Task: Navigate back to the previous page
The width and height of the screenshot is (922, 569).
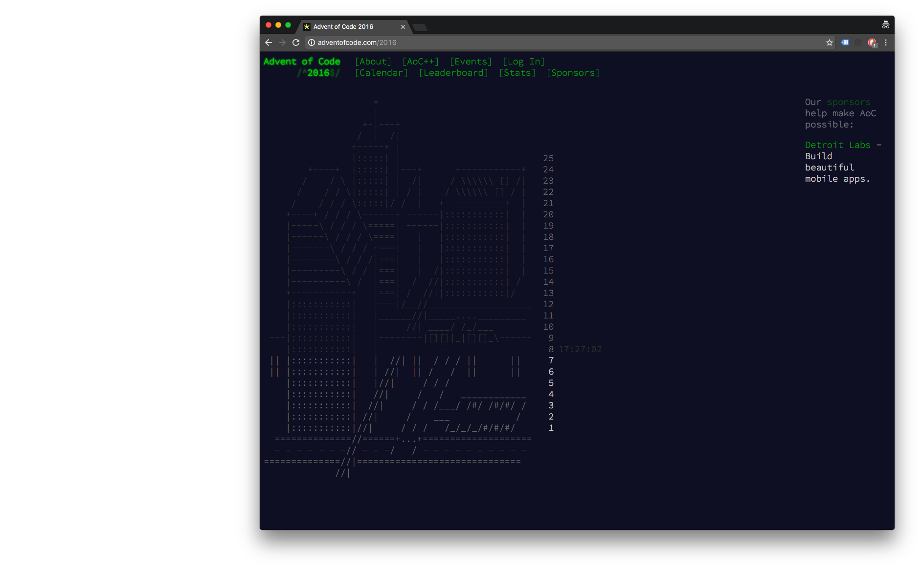Action: [269, 42]
